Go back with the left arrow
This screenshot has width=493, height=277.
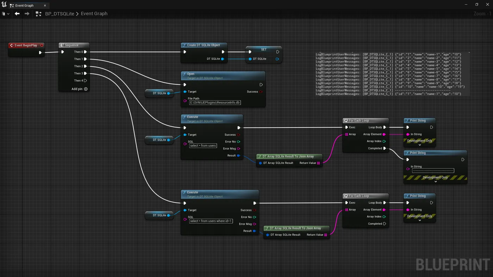coord(17,14)
